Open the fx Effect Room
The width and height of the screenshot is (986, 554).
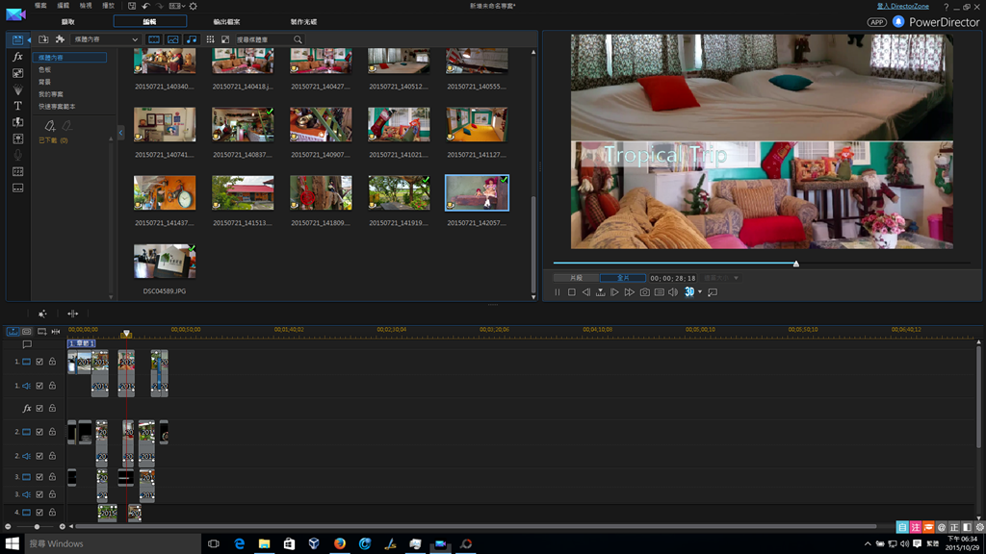[17, 57]
